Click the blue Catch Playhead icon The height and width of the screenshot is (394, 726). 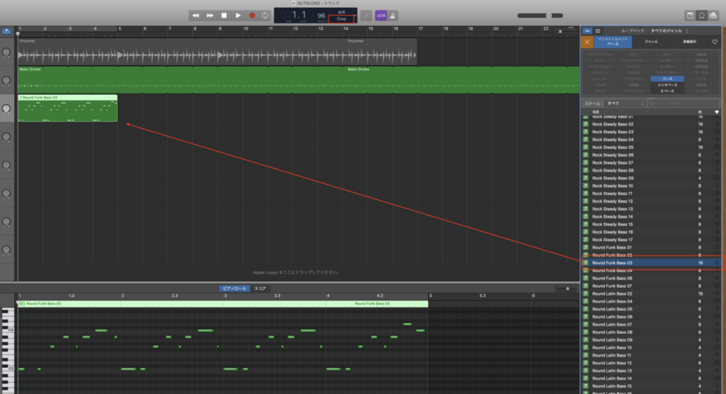click(x=6, y=32)
